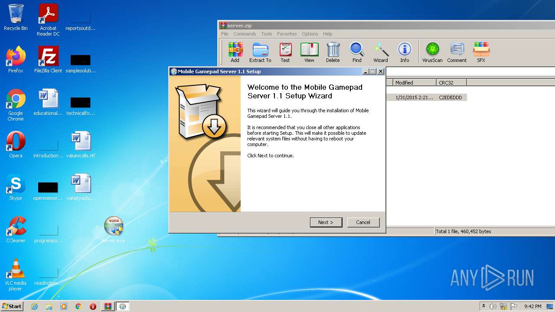
Task: Select the readinglow... desktop file
Action: point(48,275)
